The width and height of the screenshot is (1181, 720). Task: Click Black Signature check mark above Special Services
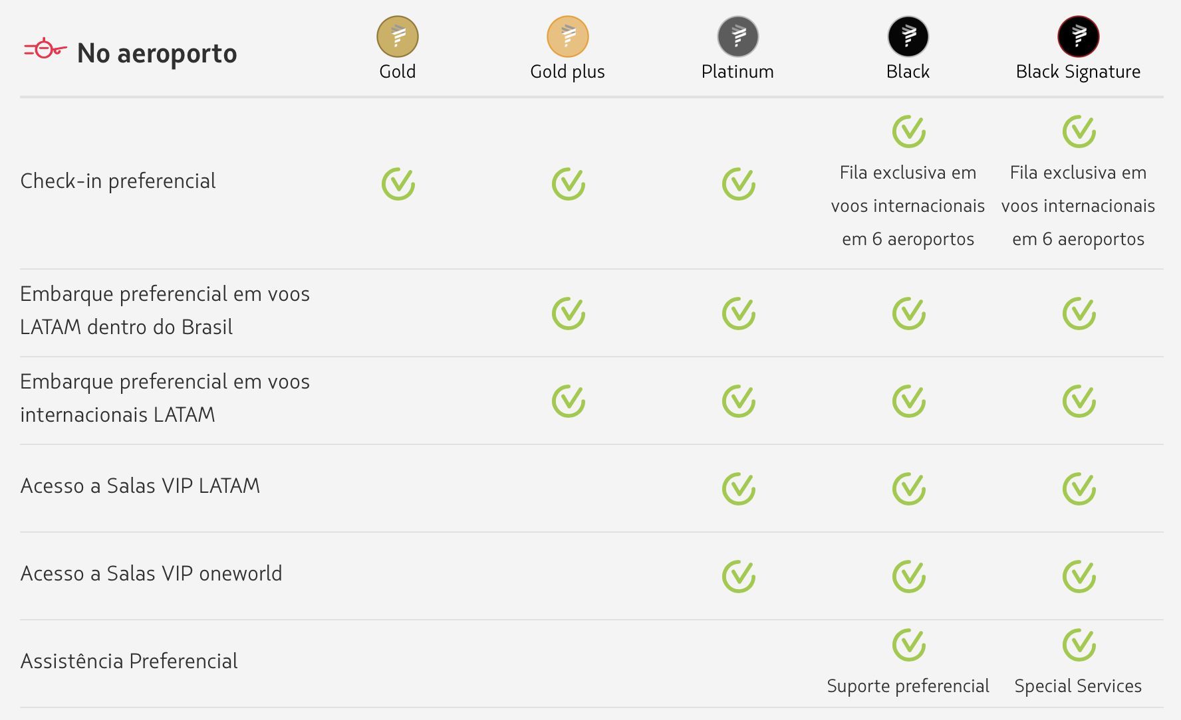pyautogui.click(x=1079, y=644)
